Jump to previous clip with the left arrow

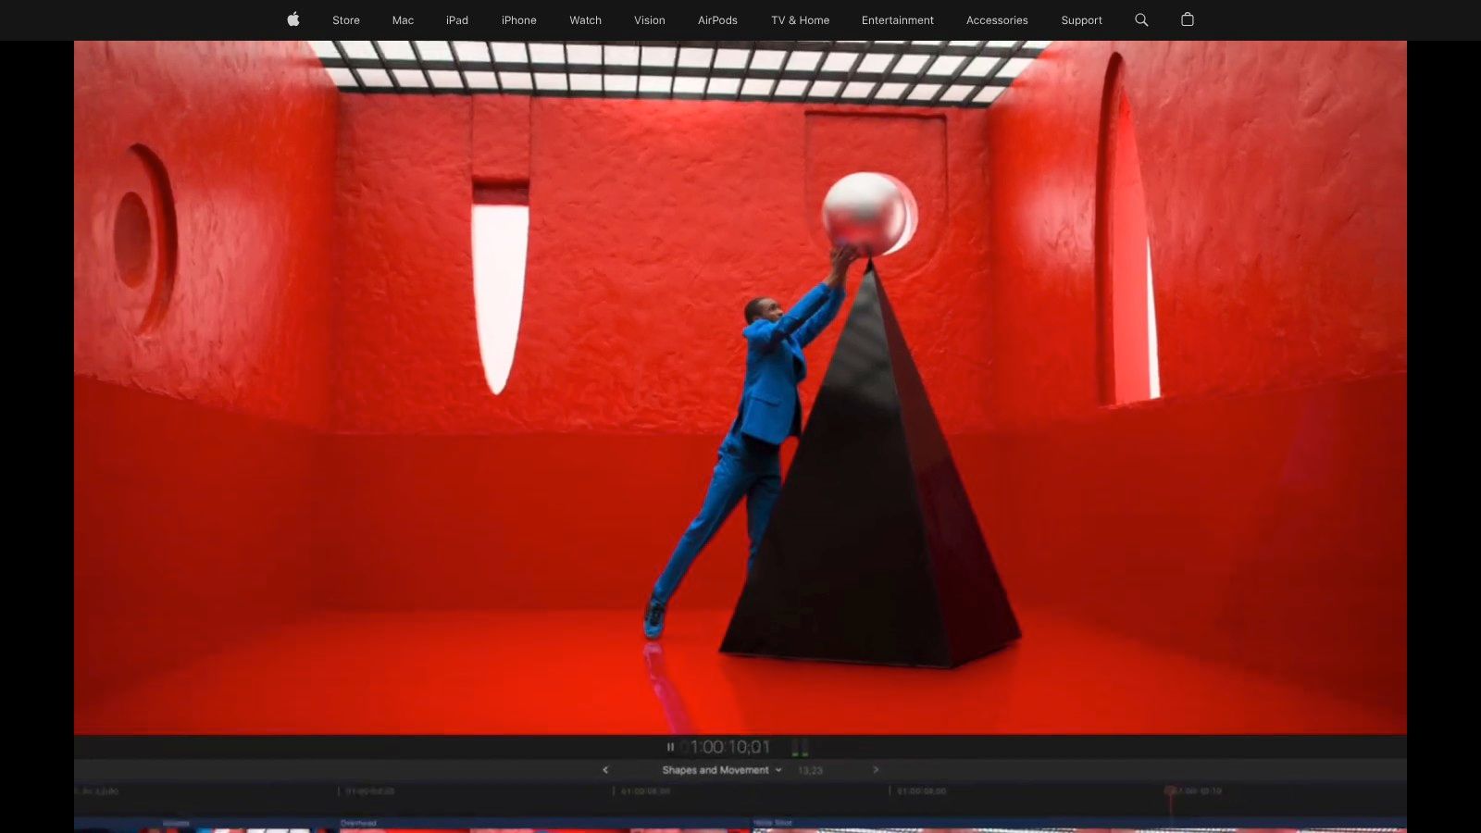(606, 769)
